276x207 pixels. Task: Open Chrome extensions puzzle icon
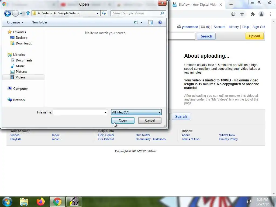click(x=253, y=14)
